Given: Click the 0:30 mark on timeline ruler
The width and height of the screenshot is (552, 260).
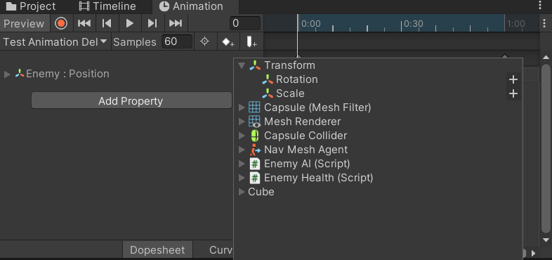Looking at the screenshot, I should 413,24.
